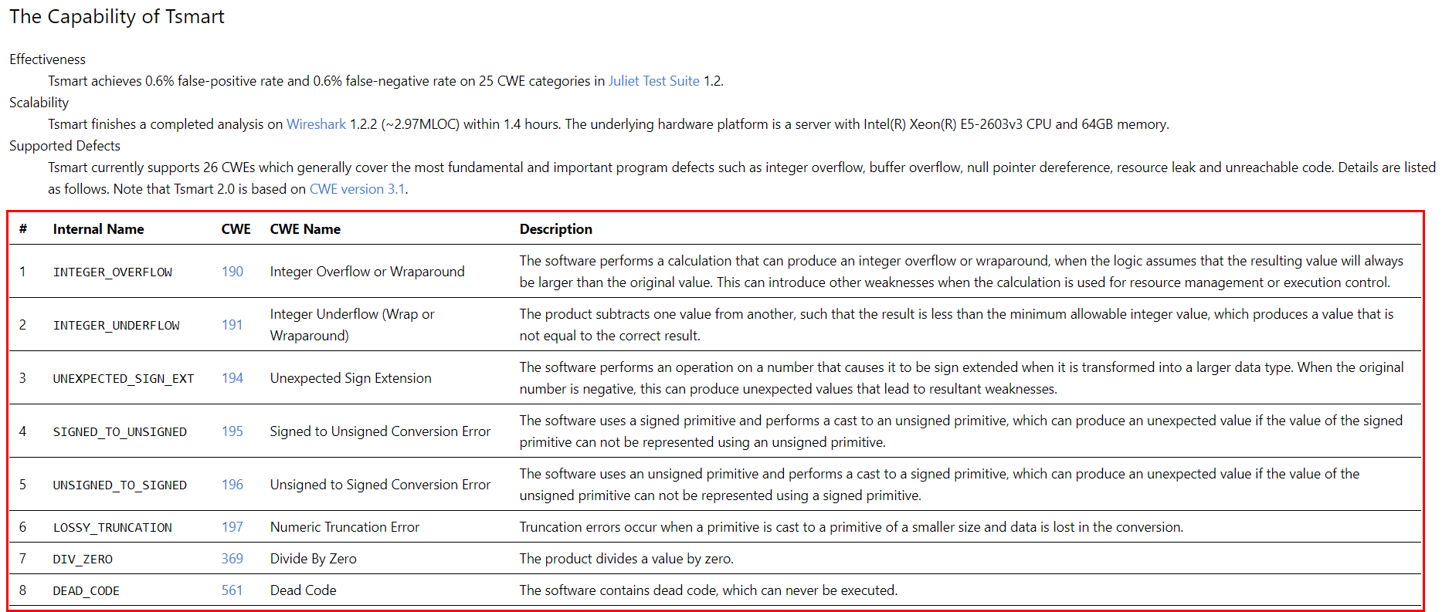Select the DIV_ZERO cell
This screenshot has height=612, width=1442.
pyautogui.click(x=83, y=560)
